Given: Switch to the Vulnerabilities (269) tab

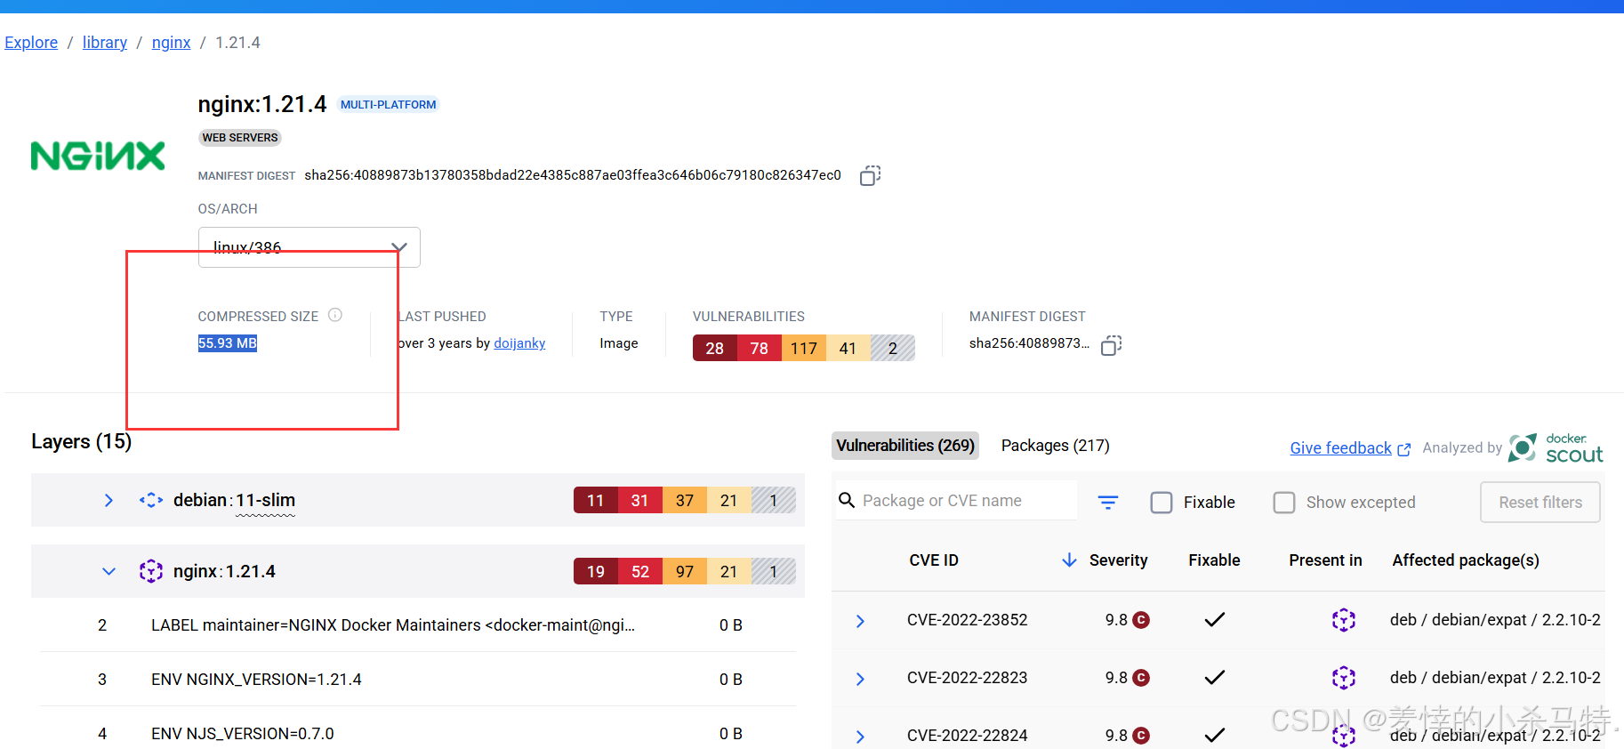Looking at the screenshot, I should 905,446.
